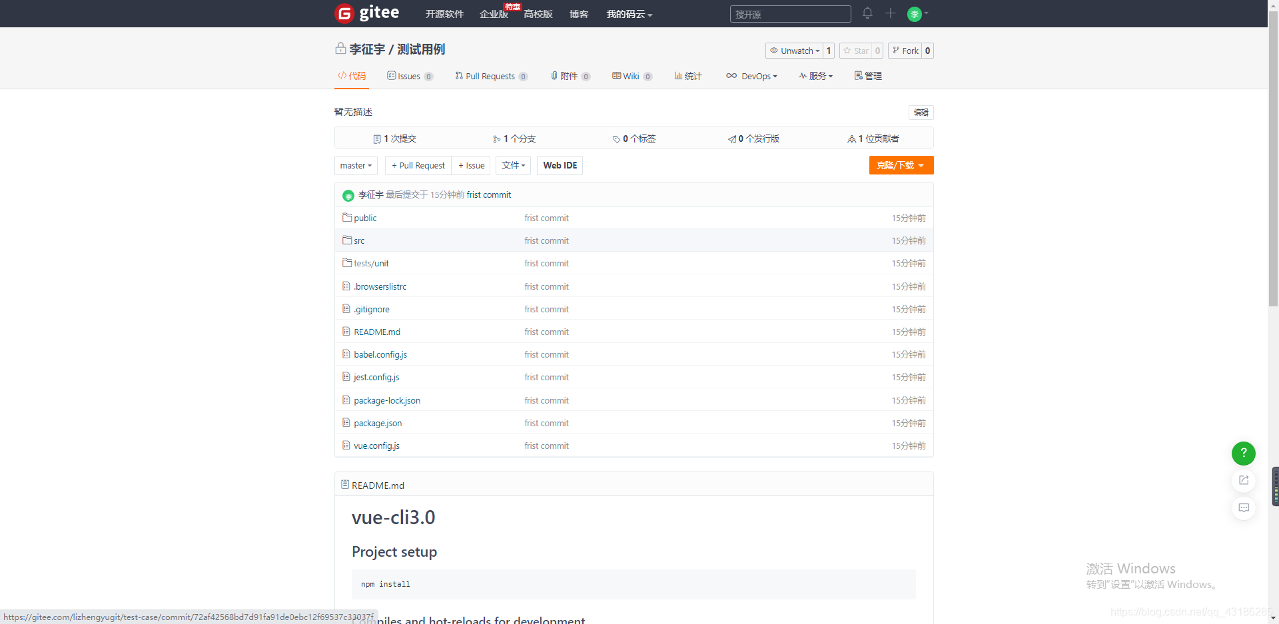The height and width of the screenshot is (624, 1279).
Task: Open the 测试用例 repository title link
Action: (x=421, y=49)
